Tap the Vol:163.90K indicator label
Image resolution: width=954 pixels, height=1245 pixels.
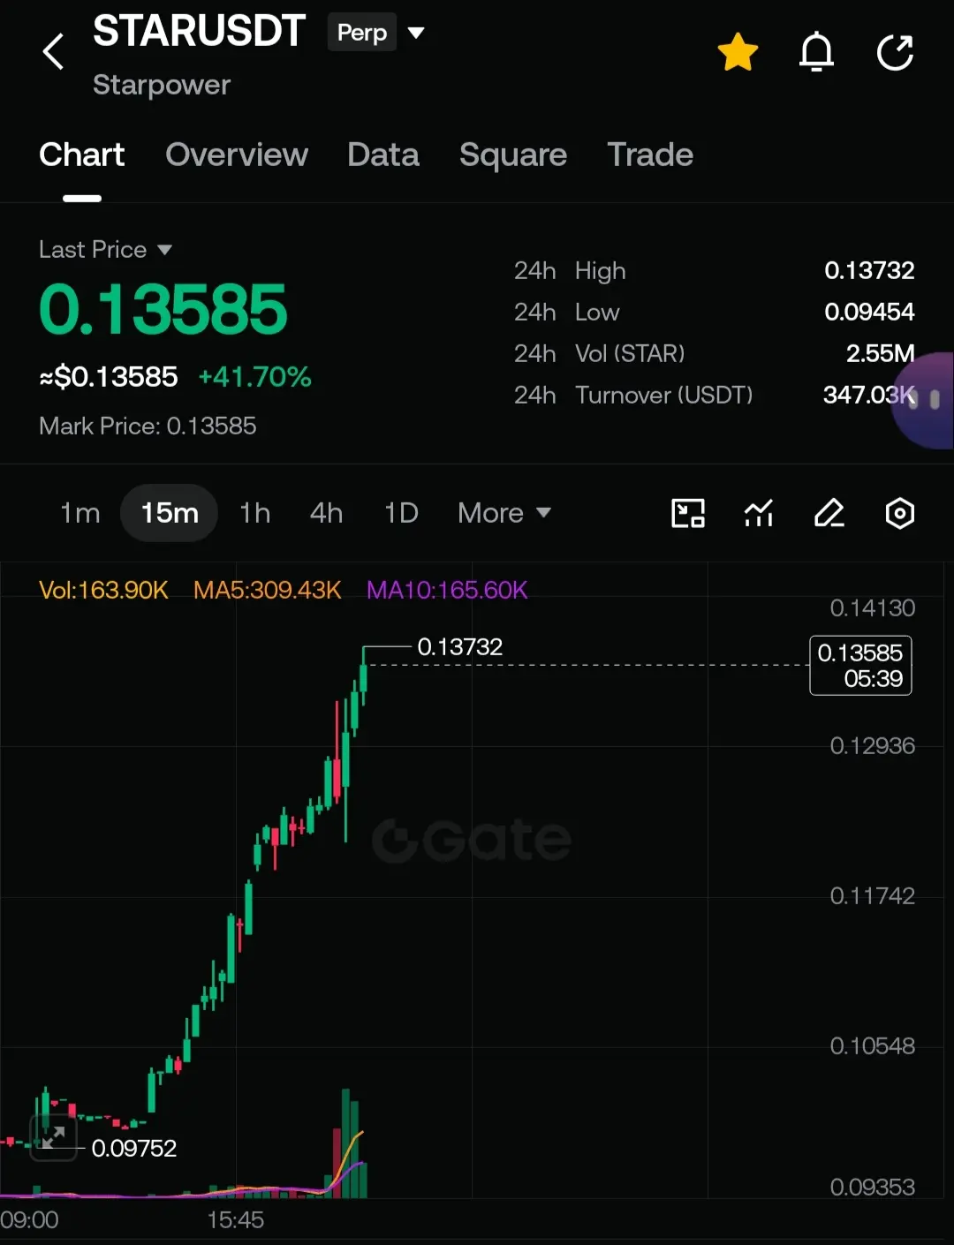click(x=103, y=590)
